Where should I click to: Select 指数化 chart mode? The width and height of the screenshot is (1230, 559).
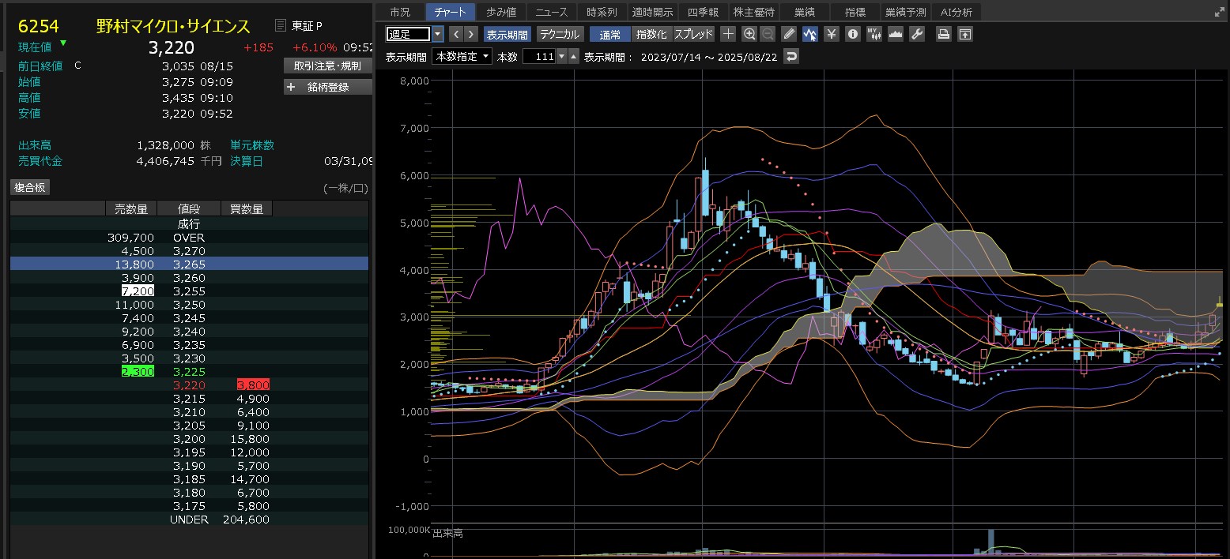[652, 34]
